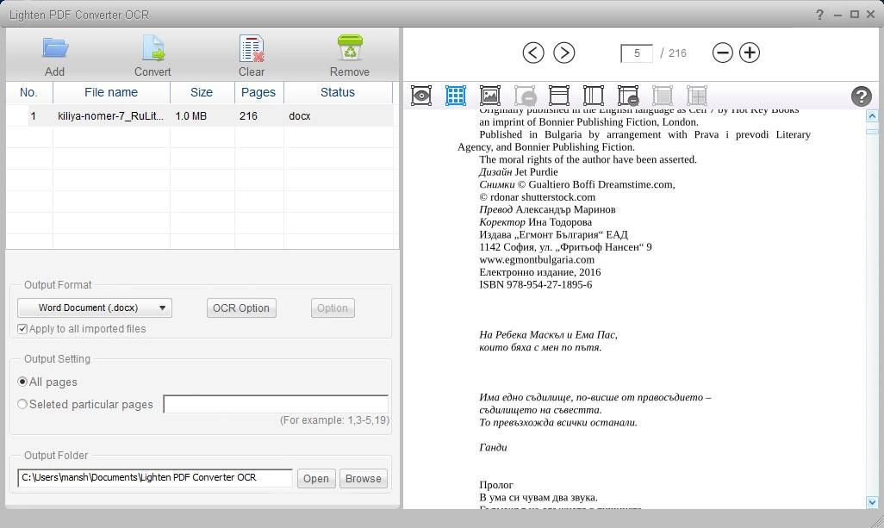Click the Convert document icon
884x528 pixels.
coord(153,48)
